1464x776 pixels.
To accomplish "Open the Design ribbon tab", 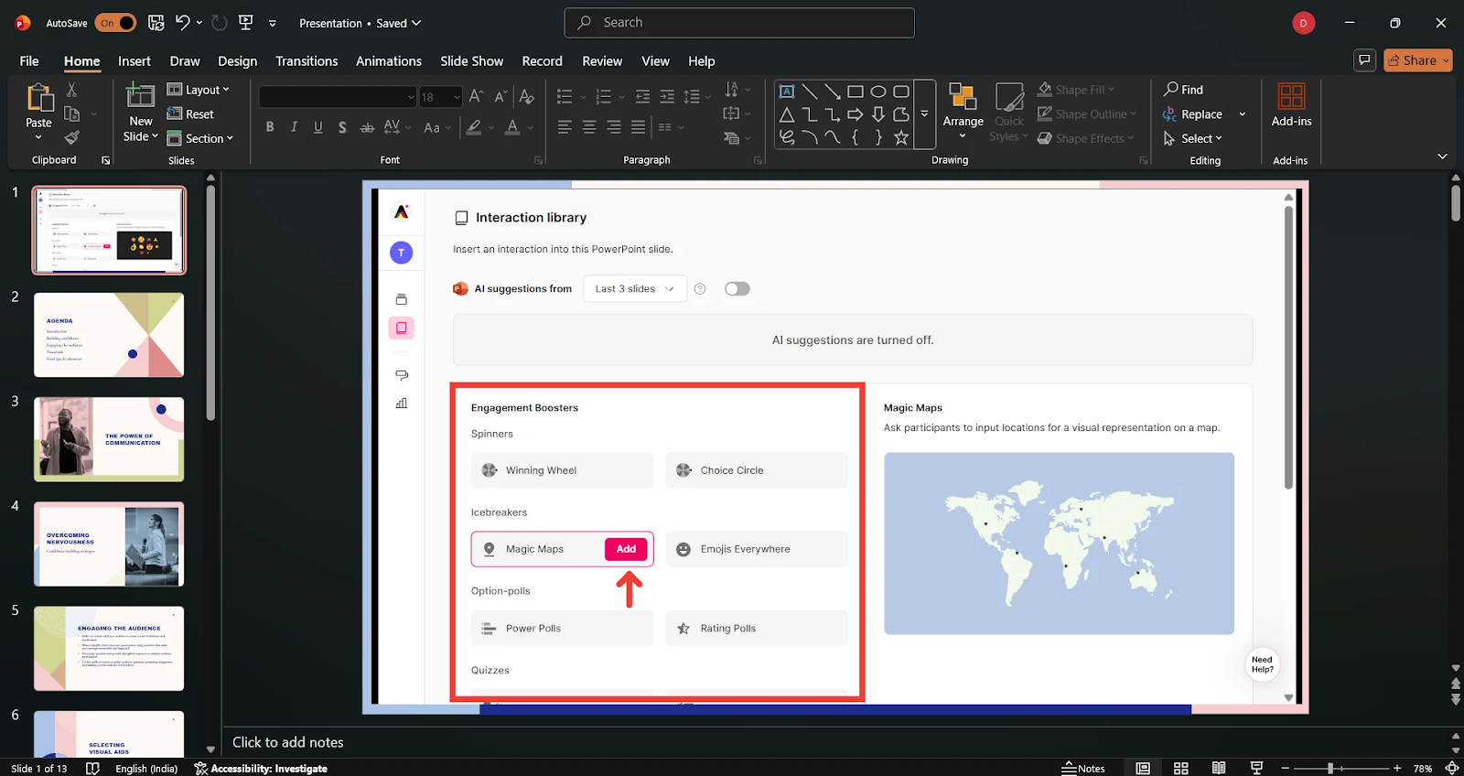I will pos(237,61).
